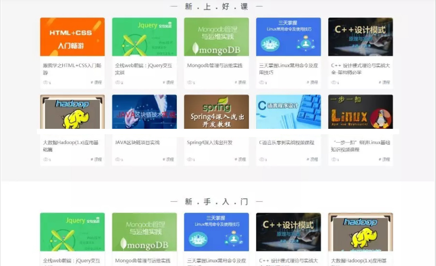Click the eye icon under JAVA区块链项目实战
The image size is (436, 266).
pos(118,159)
